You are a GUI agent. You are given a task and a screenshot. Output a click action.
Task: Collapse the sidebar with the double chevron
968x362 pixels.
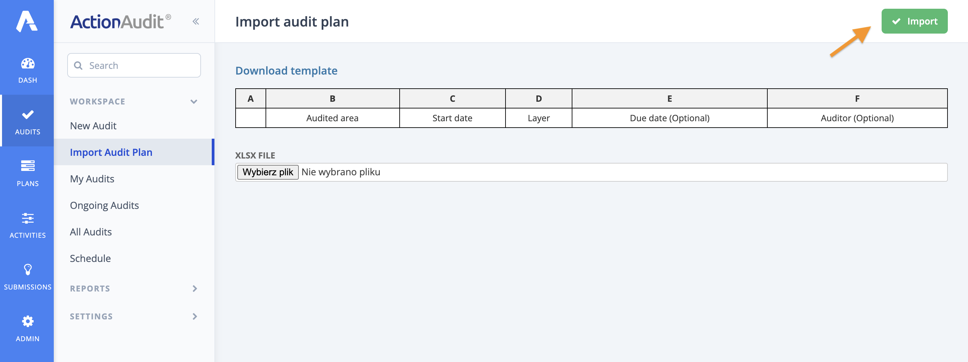(x=195, y=21)
